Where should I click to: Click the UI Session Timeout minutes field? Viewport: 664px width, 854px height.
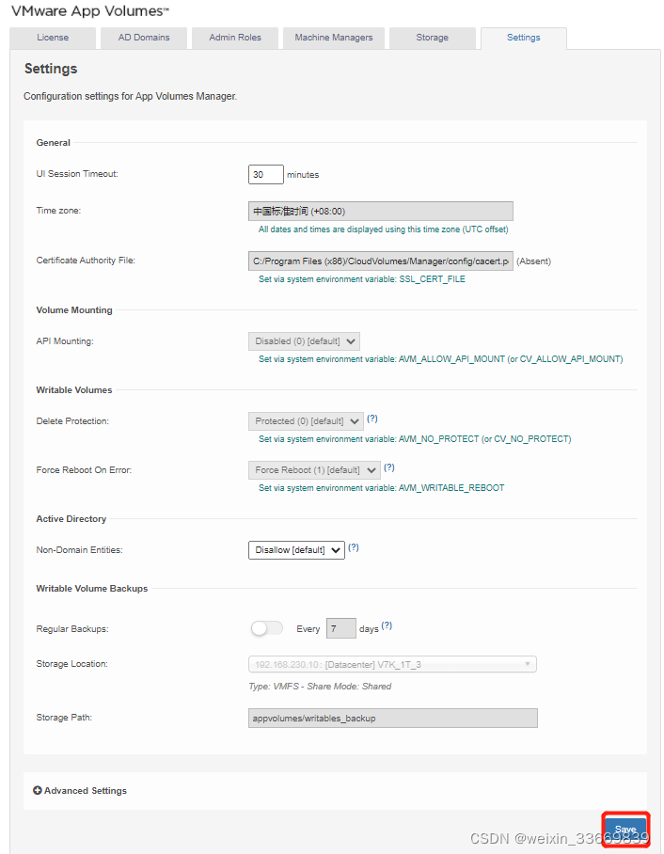point(266,174)
